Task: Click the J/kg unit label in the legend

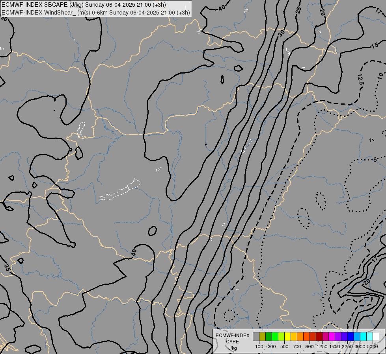Action: (x=232, y=348)
